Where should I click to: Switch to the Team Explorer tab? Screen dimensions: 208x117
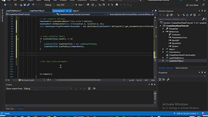(181, 68)
